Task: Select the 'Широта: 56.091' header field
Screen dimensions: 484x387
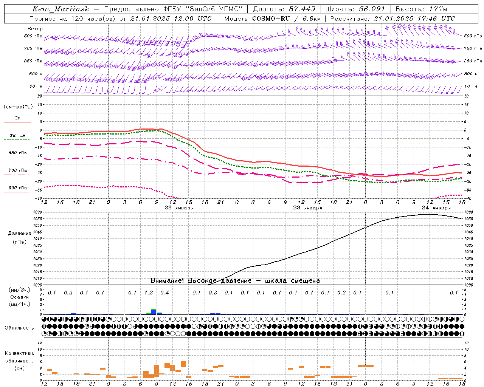Action: [355, 9]
